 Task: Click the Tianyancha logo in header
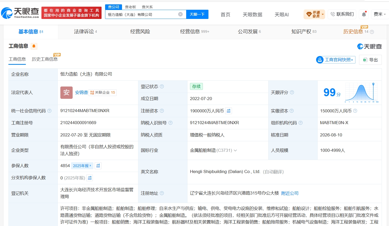click(x=20, y=13)
